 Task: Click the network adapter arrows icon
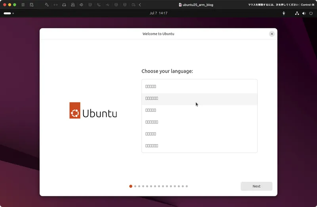tap(55, 5)
